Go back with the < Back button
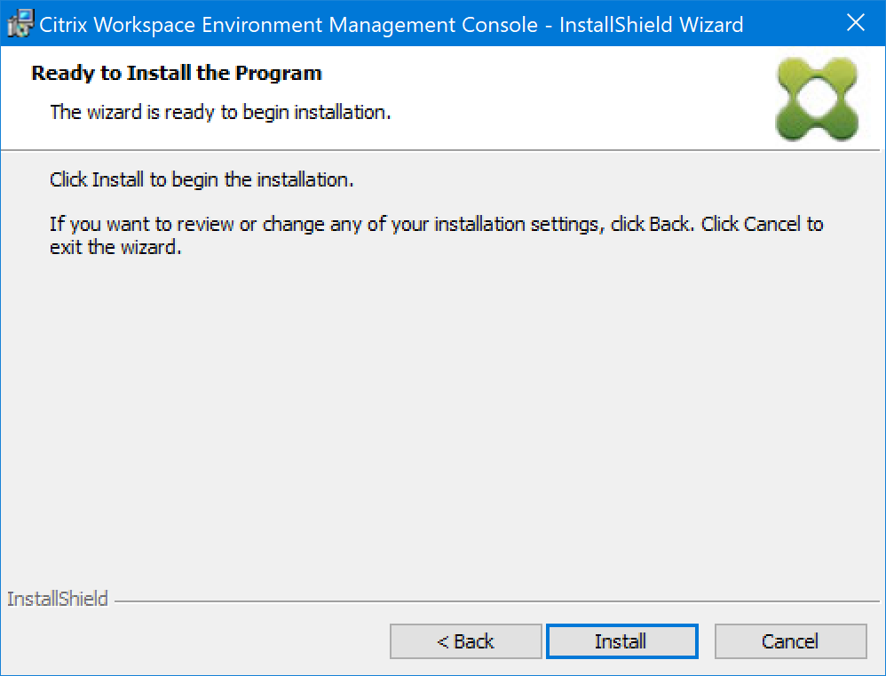This screenshot has height=676, width=886. (x=465, y=641)
